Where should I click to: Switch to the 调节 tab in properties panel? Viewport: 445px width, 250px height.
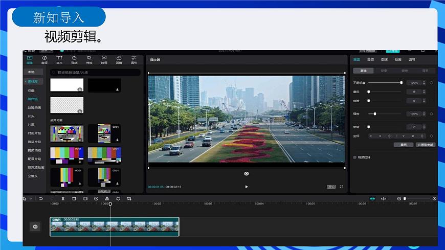[412, 60]
